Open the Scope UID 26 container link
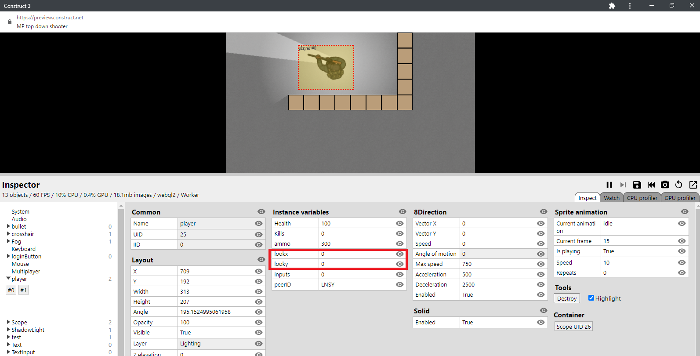Viewport: 700px width, 356px height. click(x=573, y=327)
